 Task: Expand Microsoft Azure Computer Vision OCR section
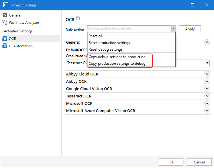point(207,111)
